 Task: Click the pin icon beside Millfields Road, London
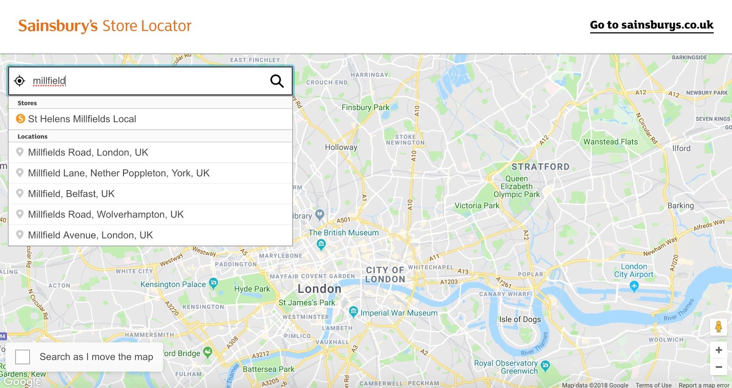point(21,152)
